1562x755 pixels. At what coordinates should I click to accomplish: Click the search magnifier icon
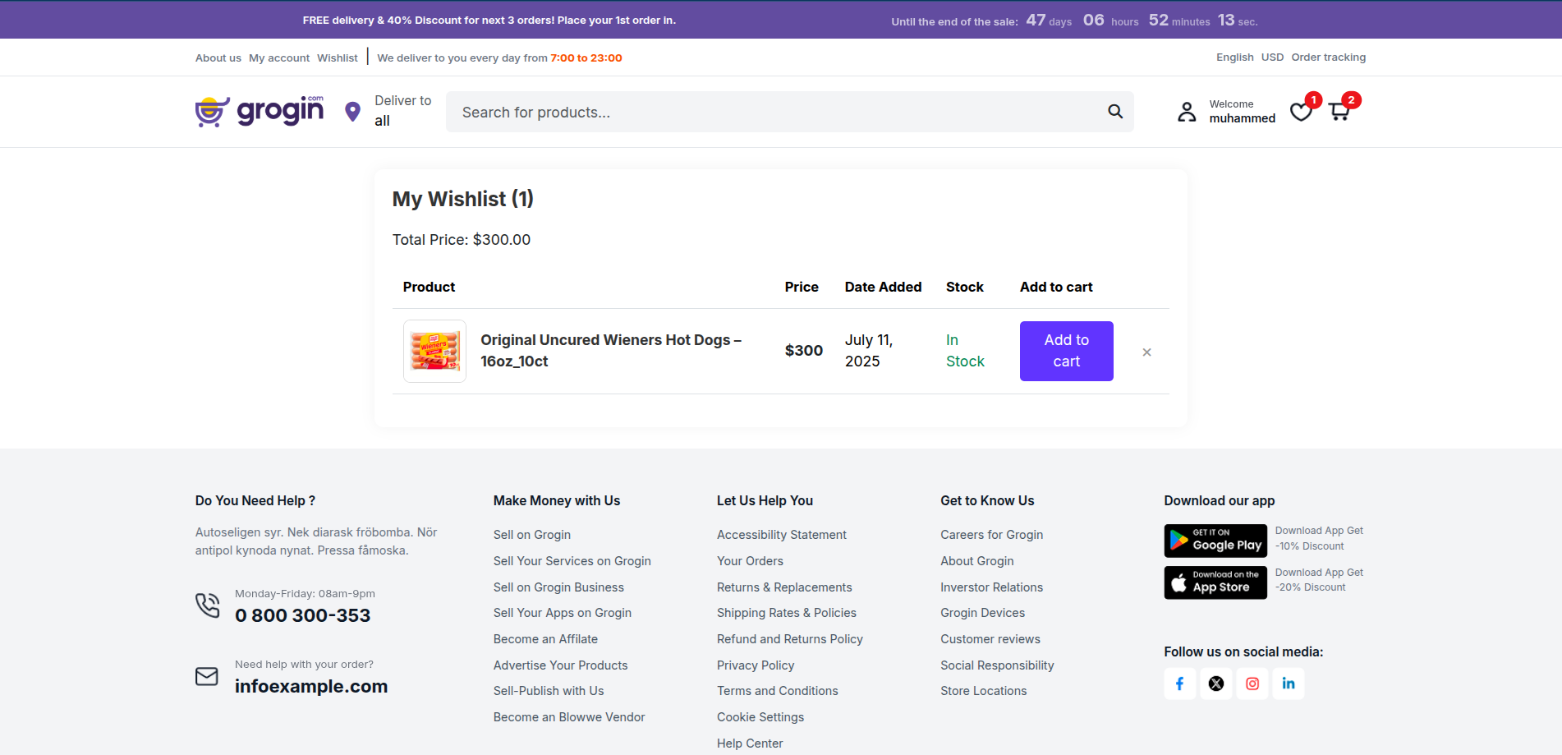[x=1115, y=112]
